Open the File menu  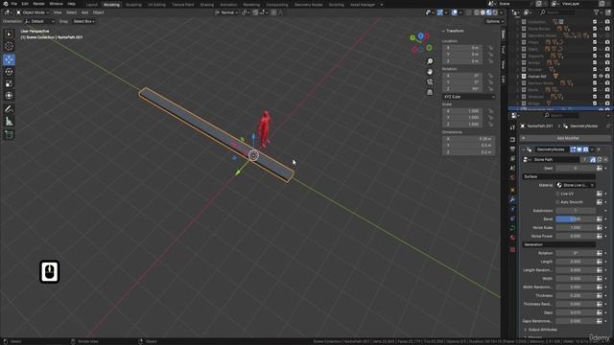pyautogui.click(x=14, y=4)
